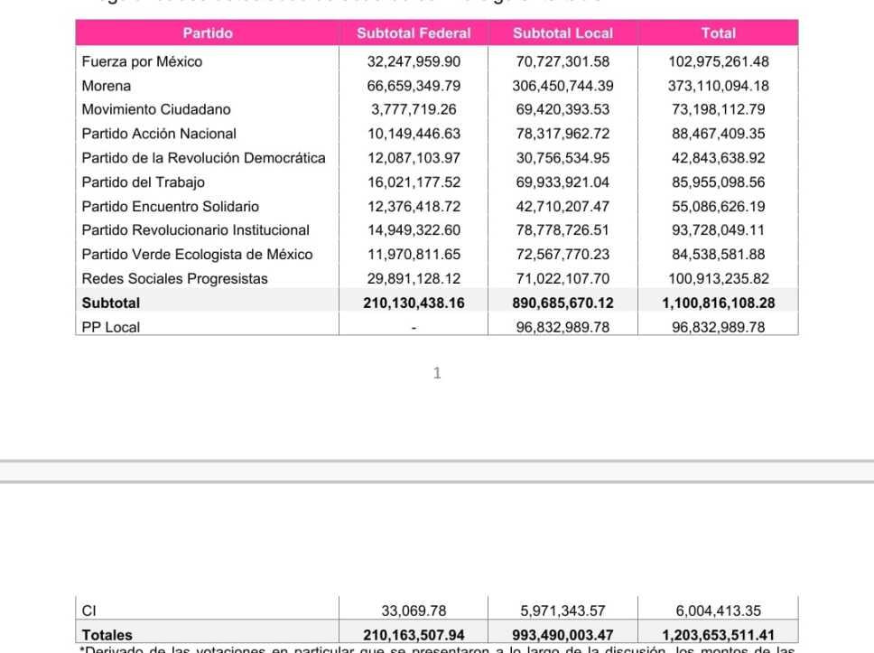Image resolution: width=874 pixels, height=653 pixels.
Task: Select local value 42,710,207.47
Action: [563, 206]
